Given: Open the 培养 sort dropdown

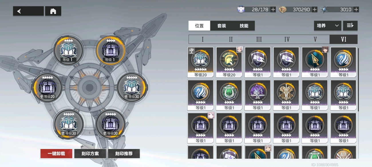Looking at the screenshot, I should (x=327, y=26).
